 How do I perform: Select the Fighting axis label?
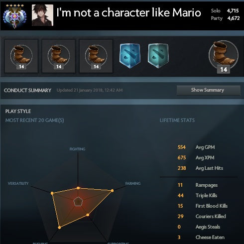click(x=77, y=149)
